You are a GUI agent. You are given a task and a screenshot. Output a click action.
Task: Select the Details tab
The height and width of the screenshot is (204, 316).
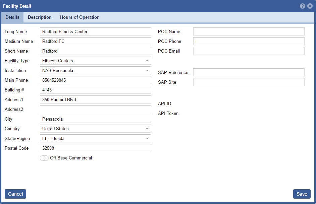[x=12, y=17]
